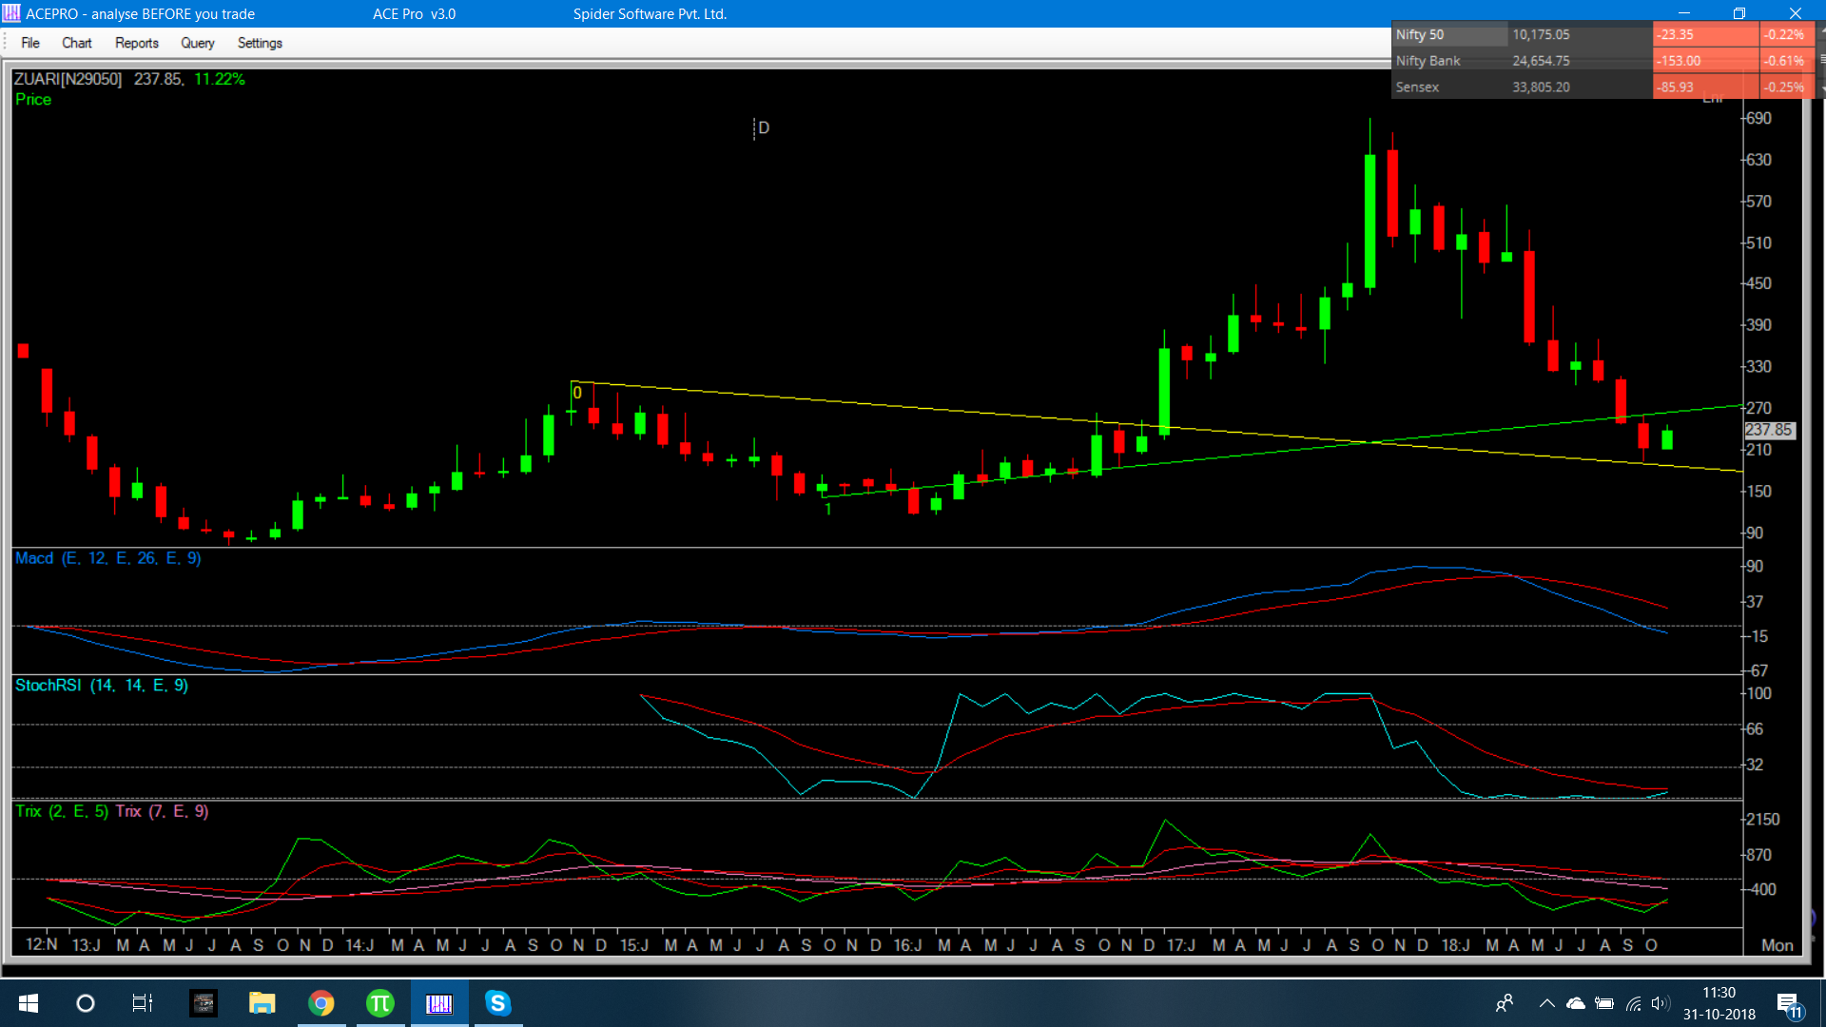1826x1027 pixels.
Task: Click the ACEPRO app icon in title bar
Action: click(x=11, y=13)
